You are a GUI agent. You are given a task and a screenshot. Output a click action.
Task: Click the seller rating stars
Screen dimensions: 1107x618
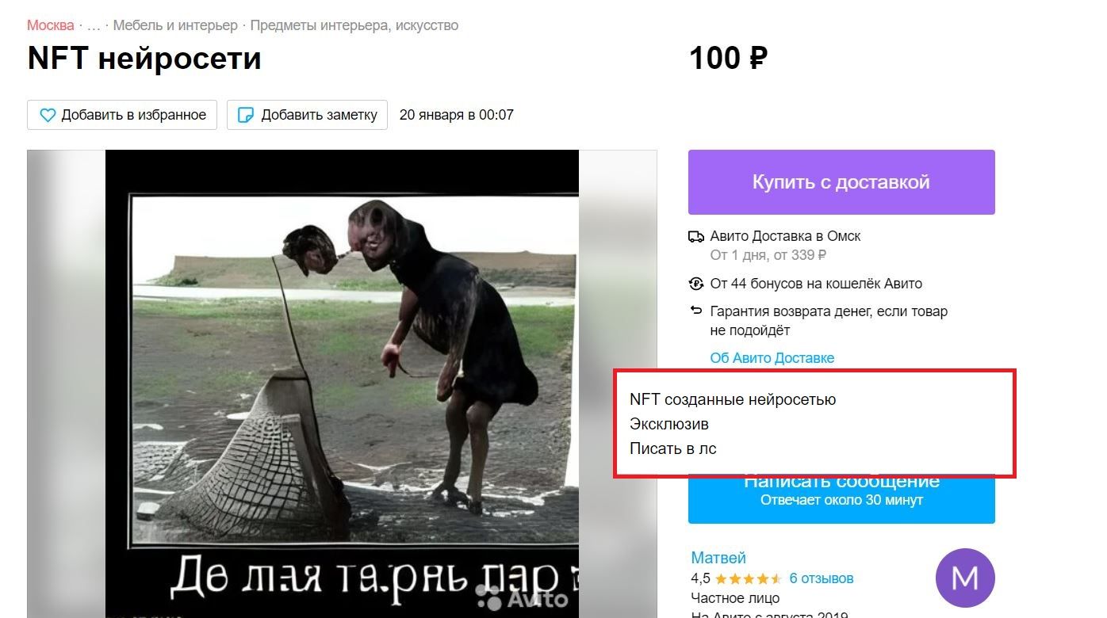(x=749, y=578)
